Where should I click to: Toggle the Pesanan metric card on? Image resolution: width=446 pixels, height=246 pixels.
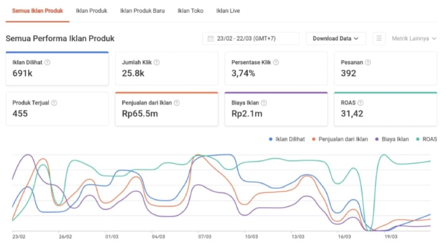pos(386,68)
